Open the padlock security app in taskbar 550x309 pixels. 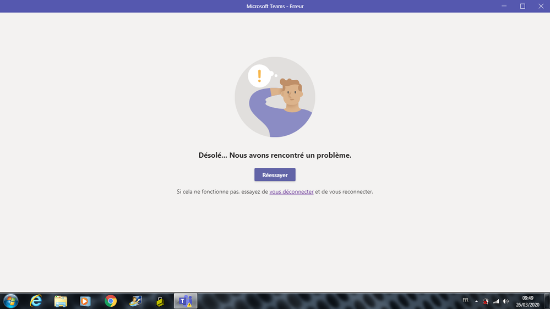pyautogui.click(x=160, y=301)
